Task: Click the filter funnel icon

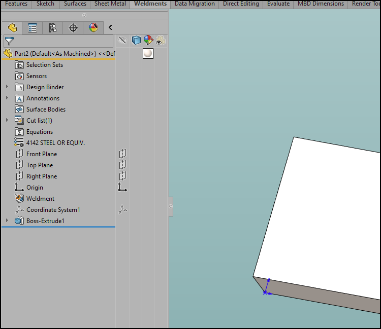Action: pyautogui.click(x=9, y=42)
